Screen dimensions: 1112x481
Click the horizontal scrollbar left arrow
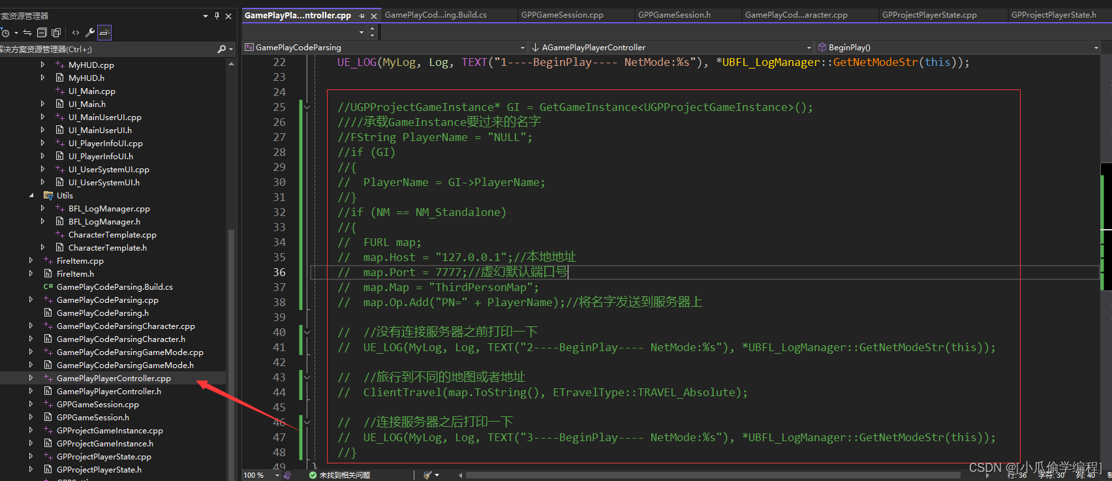460,475
